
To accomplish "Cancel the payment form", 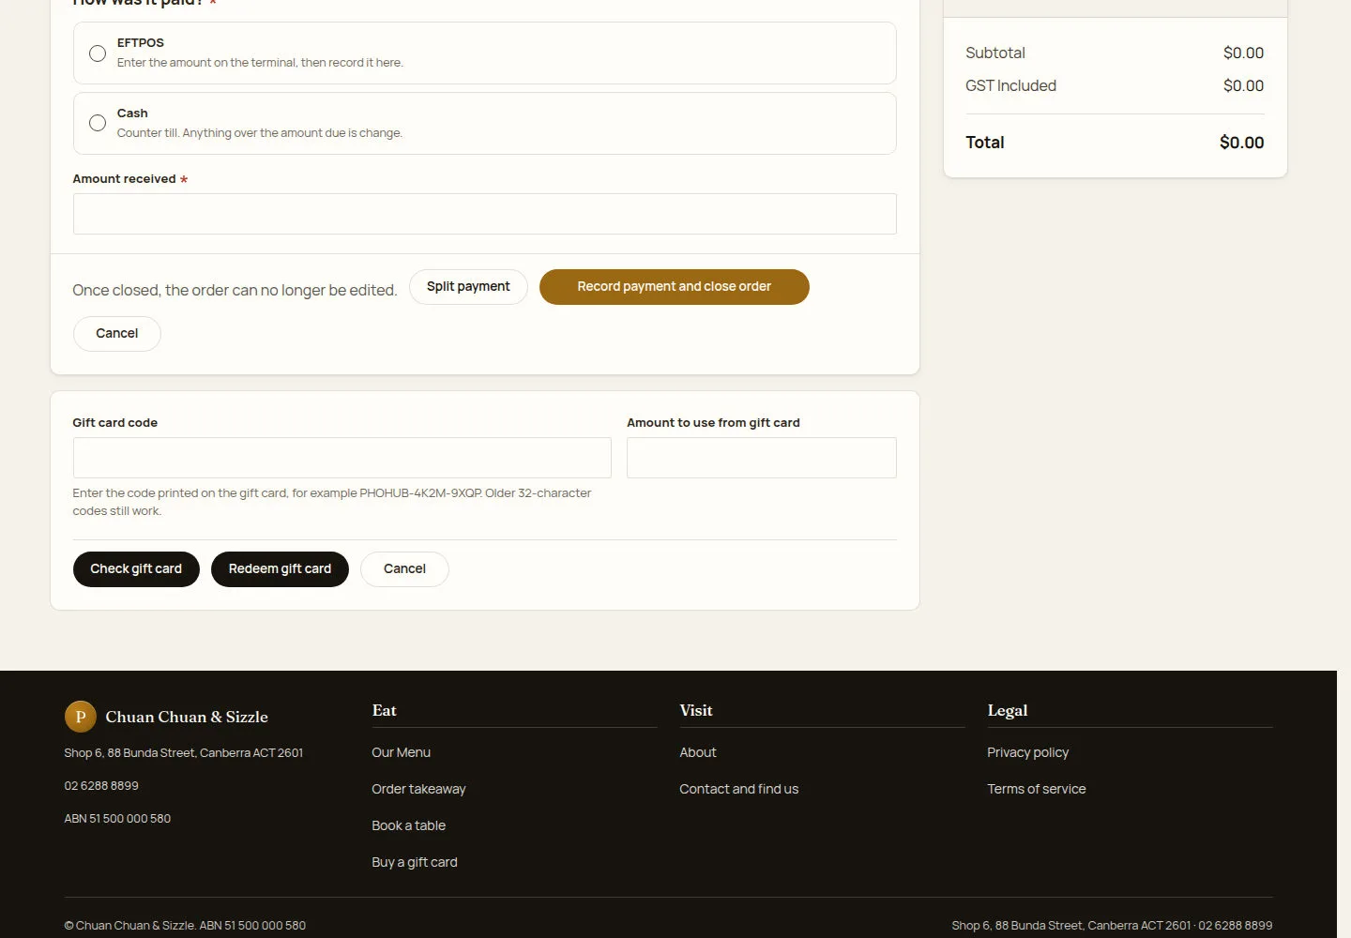I will (x=117, y=334).
